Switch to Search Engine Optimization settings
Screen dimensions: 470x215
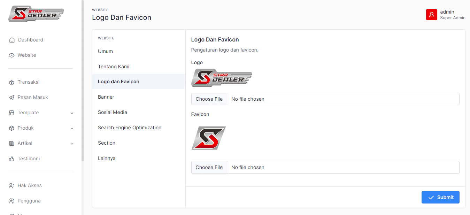coord(129,128)
